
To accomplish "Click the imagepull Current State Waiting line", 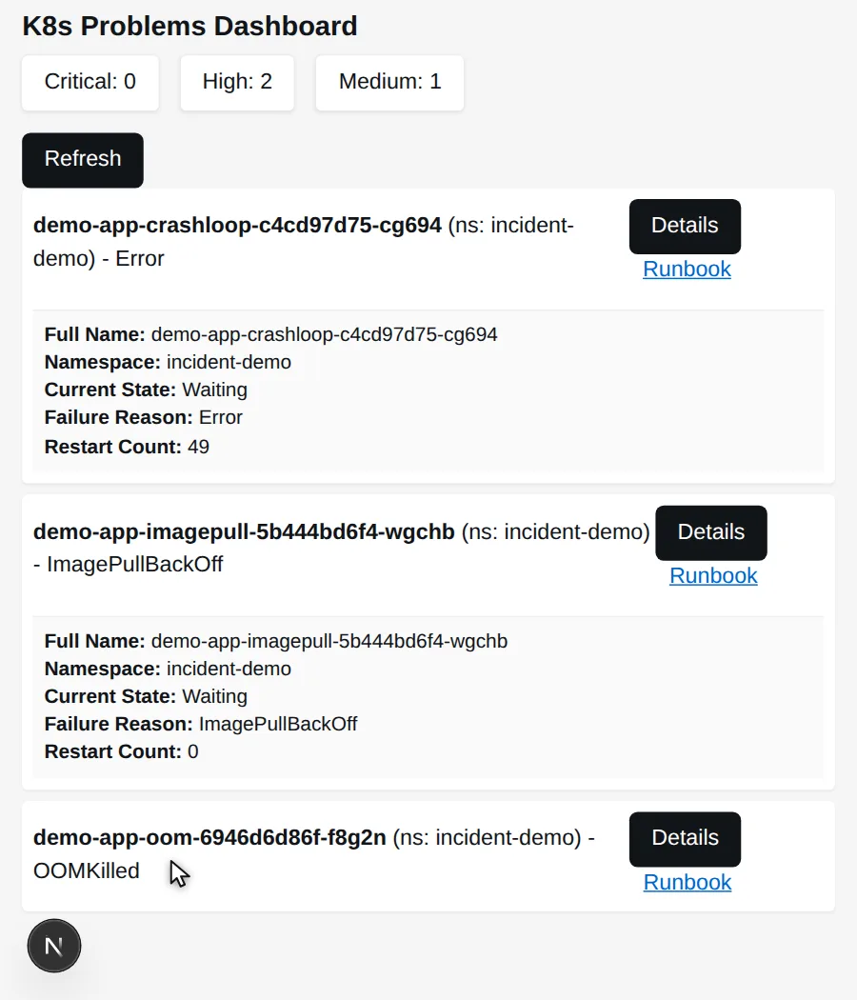I will (146, 696).
